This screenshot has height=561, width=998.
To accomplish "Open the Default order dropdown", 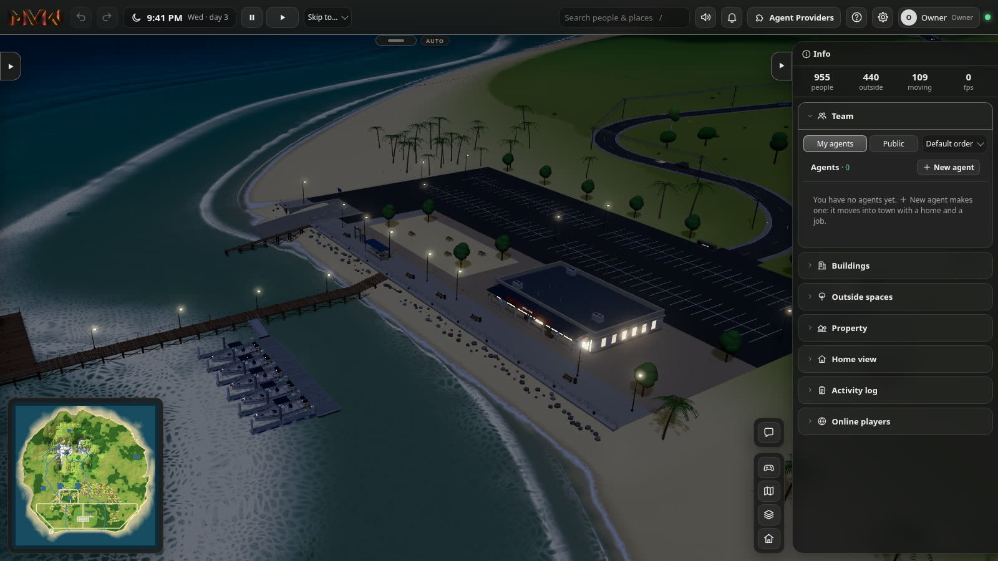I will coord(954,144).
